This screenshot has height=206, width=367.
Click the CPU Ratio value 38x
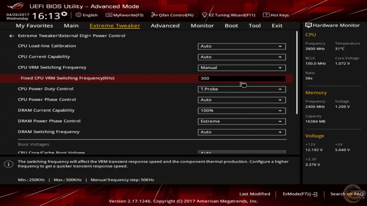[309, 78]
